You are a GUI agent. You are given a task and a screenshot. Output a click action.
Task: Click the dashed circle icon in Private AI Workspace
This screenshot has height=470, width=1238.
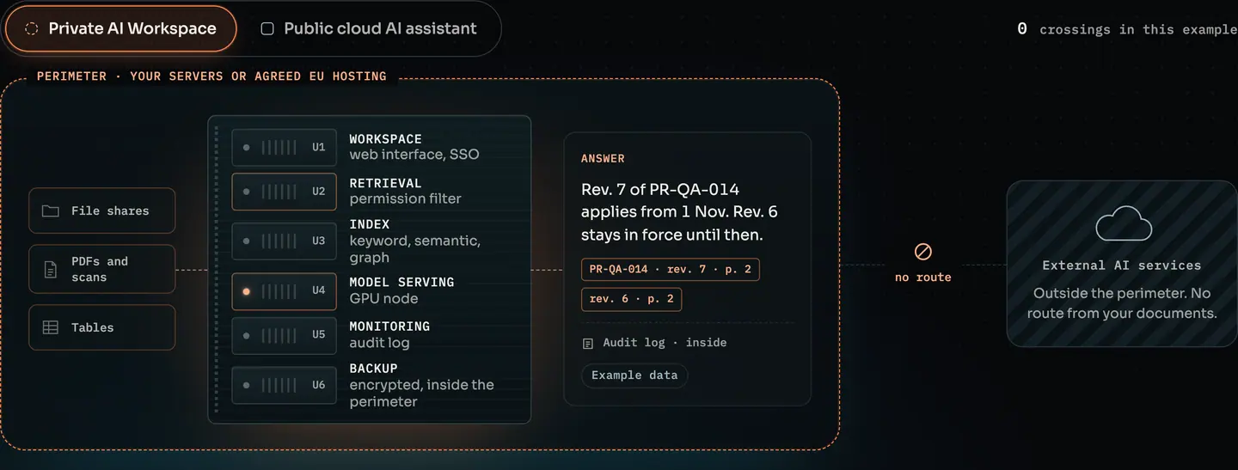tap(32, 28)
